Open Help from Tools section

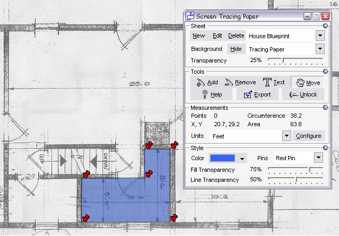tap(211, 94)
